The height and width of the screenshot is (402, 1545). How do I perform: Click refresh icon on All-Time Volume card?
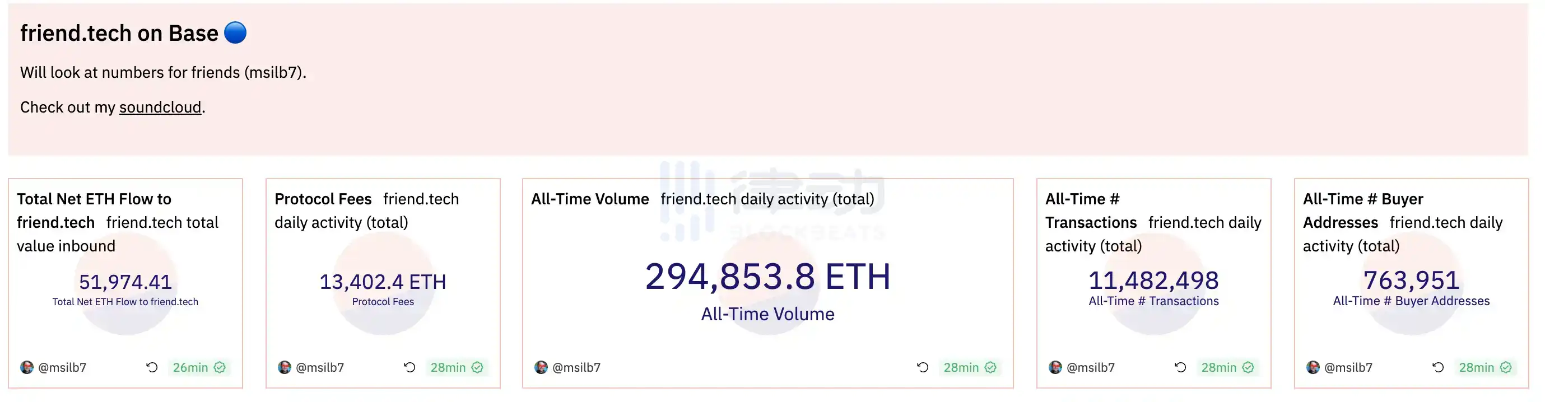[923, 367]
